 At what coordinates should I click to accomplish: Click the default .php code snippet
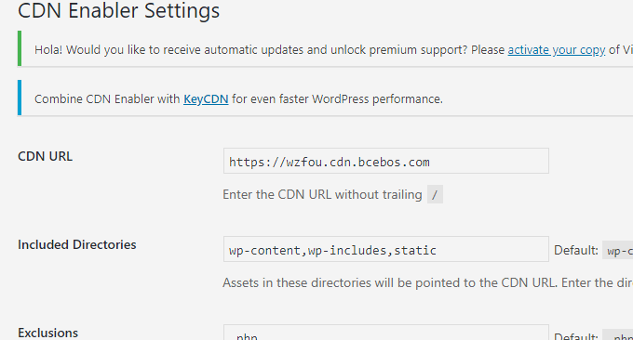click(618, 335)
